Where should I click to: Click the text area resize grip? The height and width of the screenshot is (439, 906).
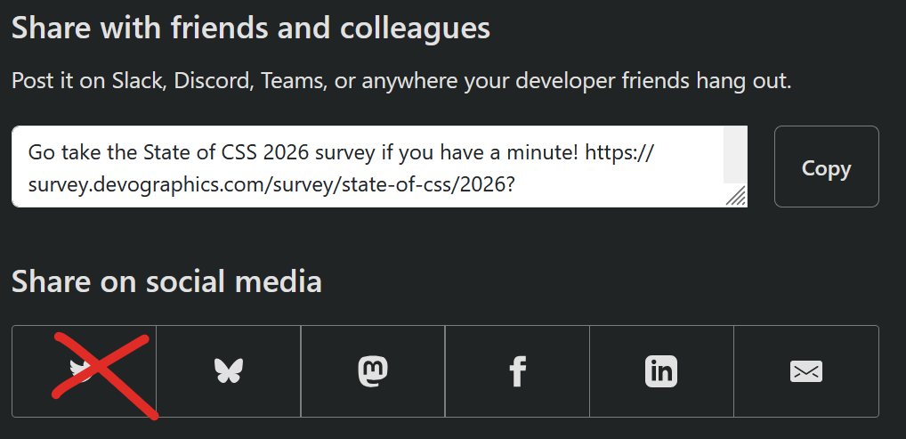tap(736, 196)
